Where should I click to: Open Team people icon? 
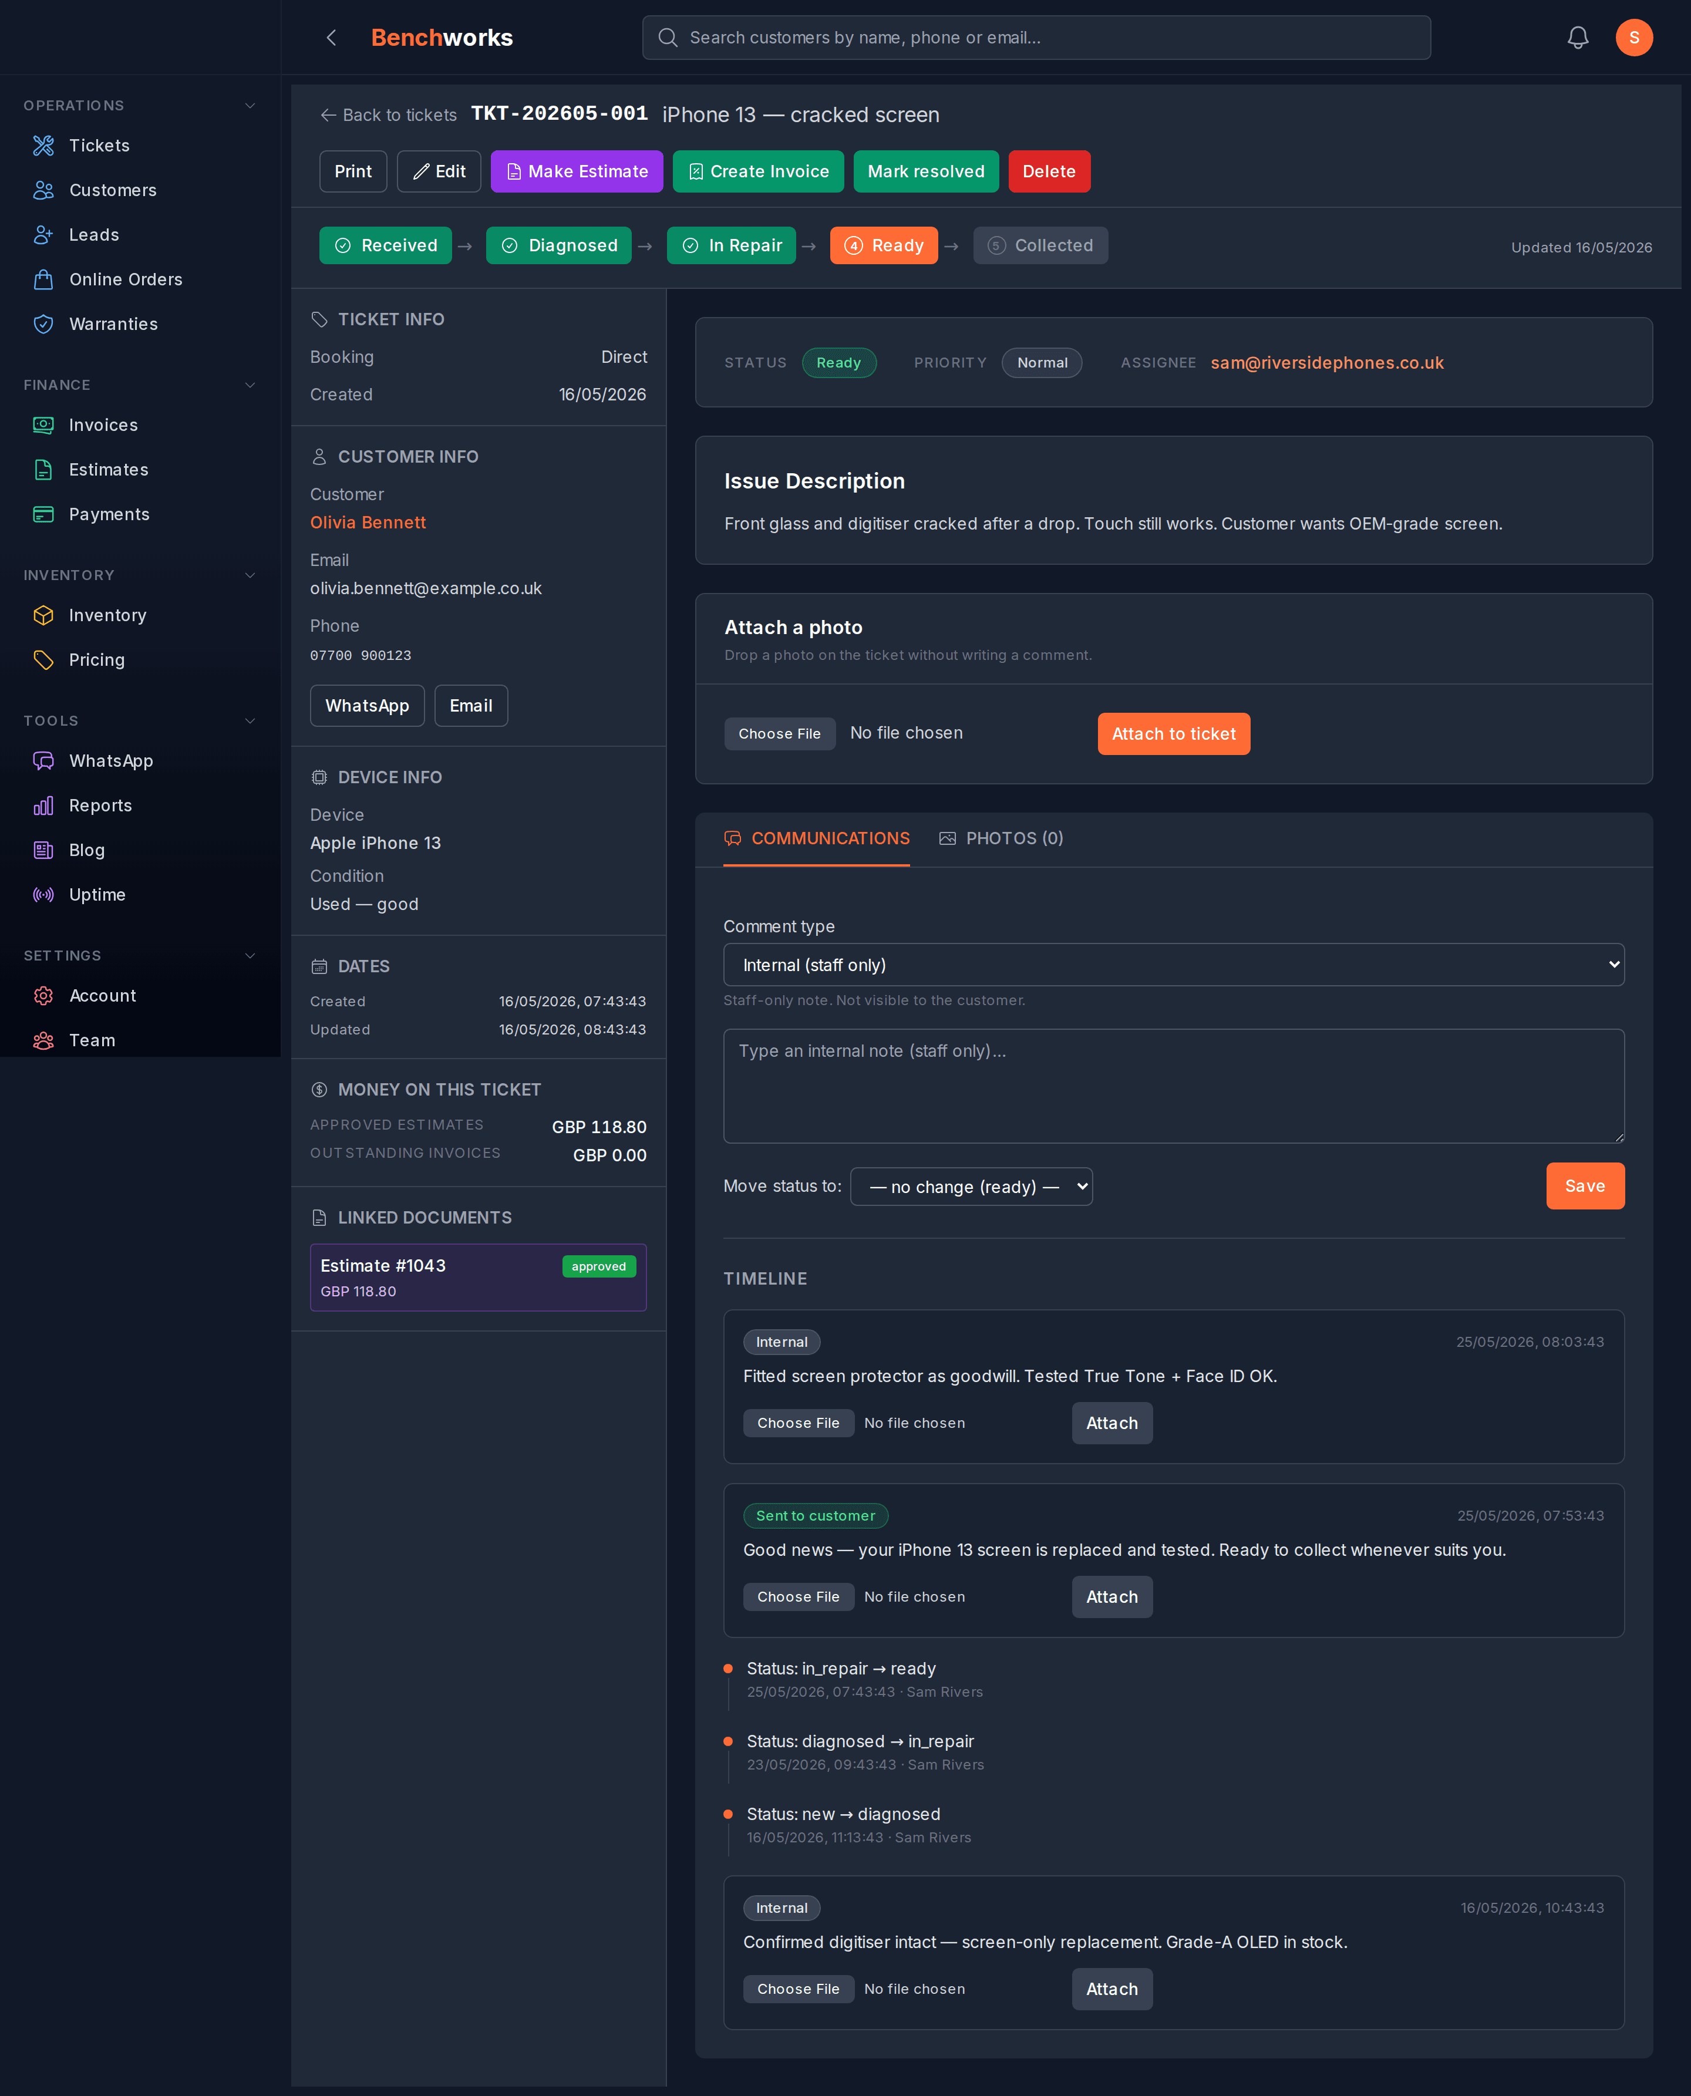44,1041
